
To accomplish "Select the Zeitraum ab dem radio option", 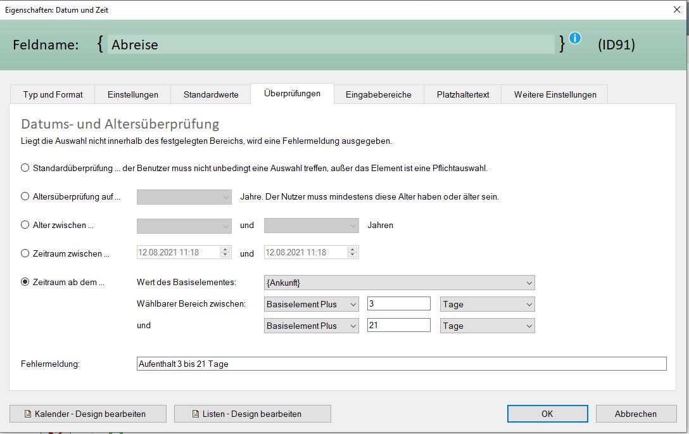I will pyautogui.click(x=25, y=282).
